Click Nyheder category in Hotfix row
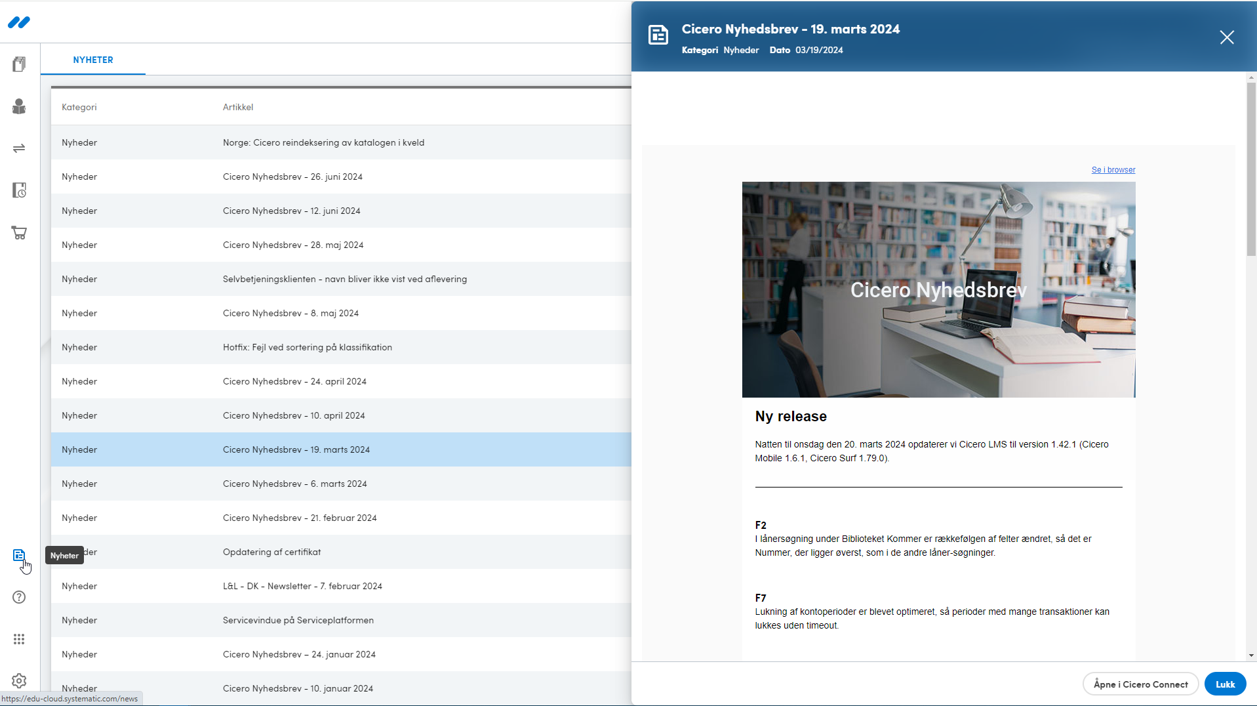 [79, 347]
